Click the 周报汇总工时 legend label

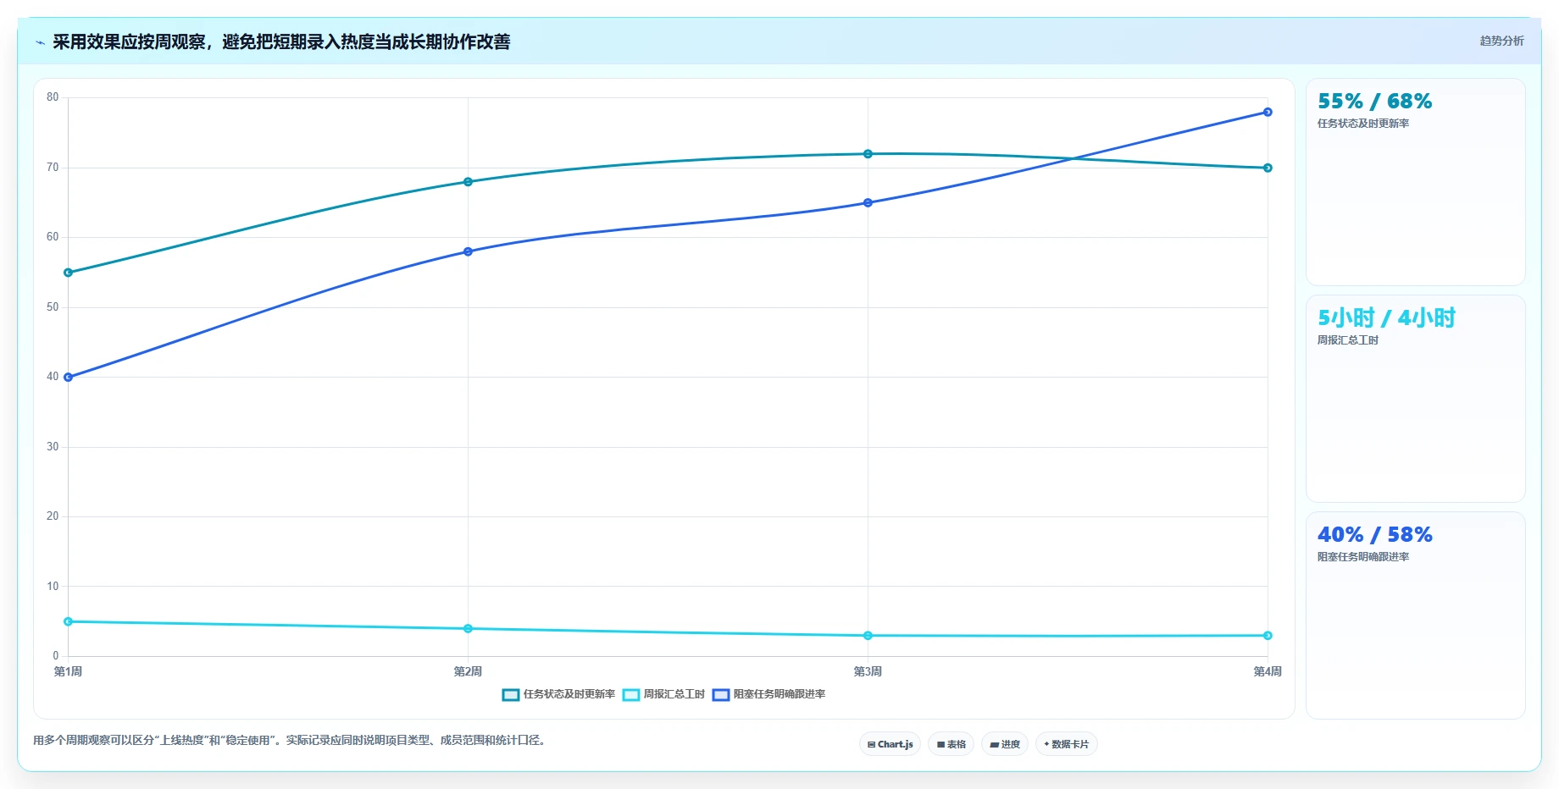[x=674, y=694]
